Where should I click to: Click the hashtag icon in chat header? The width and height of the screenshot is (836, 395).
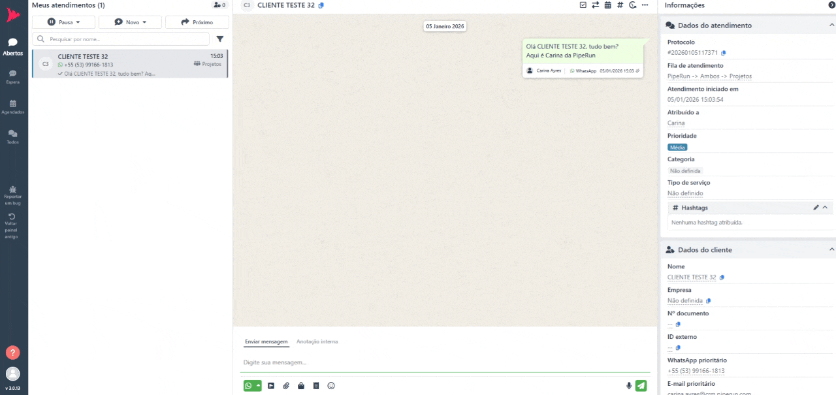tap(620, 5)
